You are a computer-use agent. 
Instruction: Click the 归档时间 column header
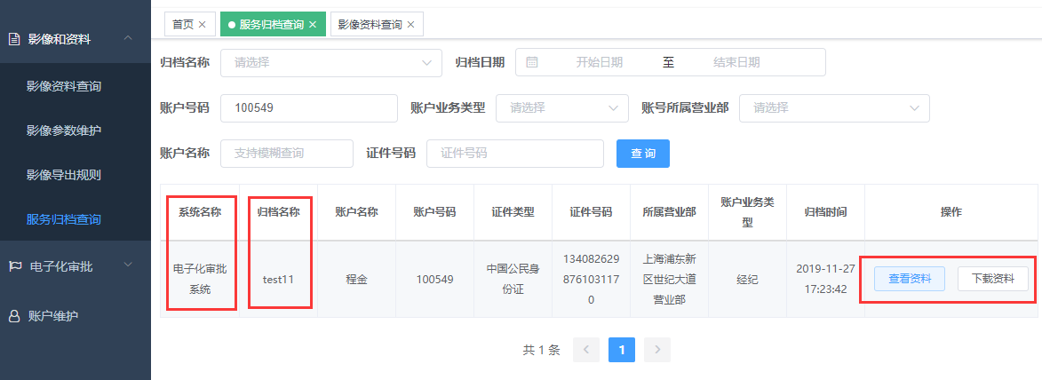[x=825, y=212]
